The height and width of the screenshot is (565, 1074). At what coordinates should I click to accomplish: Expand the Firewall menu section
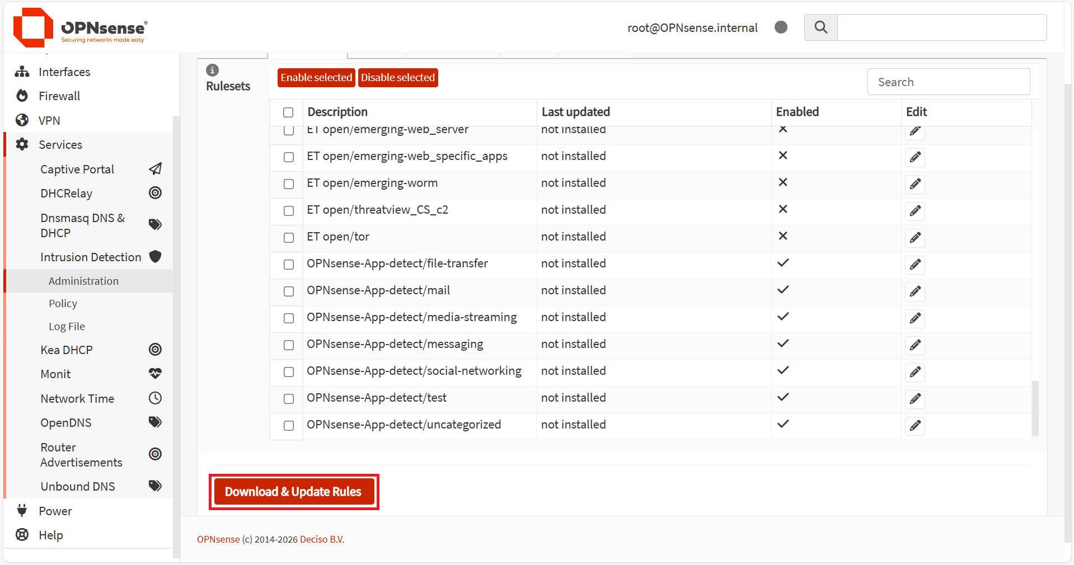coord(59,96)
